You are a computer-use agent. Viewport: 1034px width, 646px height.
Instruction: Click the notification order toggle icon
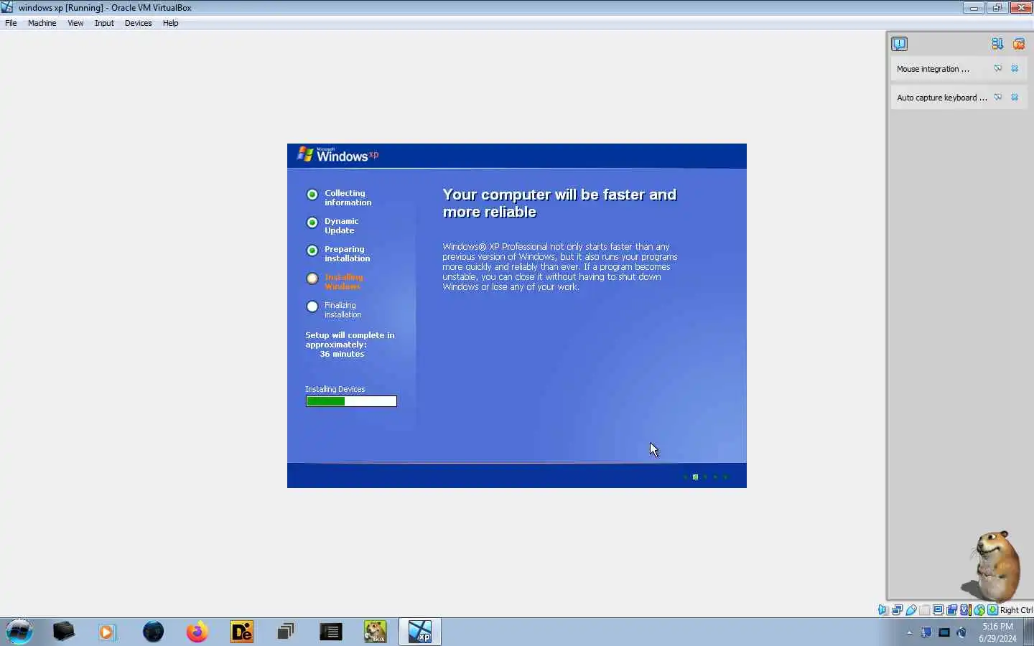coord(997,44)
